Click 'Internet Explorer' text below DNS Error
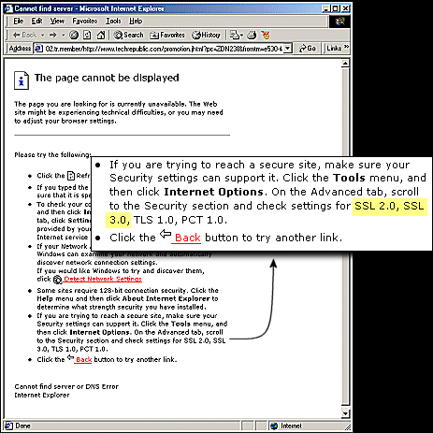The image size is (433, 433). tap(42, 395)
